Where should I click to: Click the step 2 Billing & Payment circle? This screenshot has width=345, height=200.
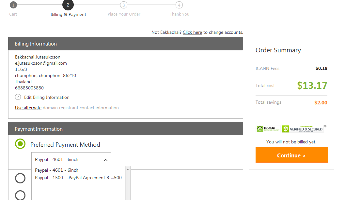point(68,5)
